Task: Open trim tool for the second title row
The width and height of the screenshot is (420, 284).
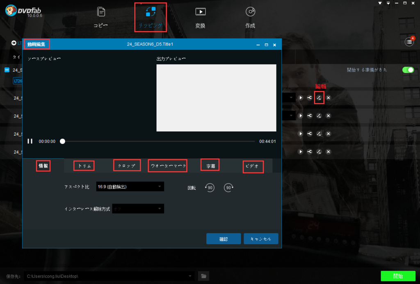Action: 310,116
